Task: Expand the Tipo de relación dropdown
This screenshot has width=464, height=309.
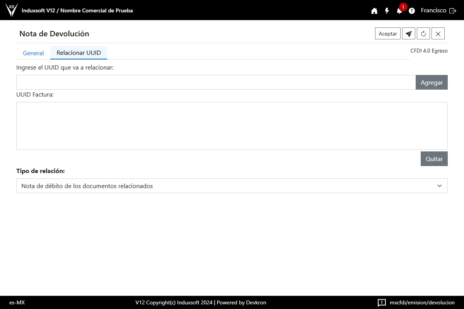Action: [x=232, y=186]
